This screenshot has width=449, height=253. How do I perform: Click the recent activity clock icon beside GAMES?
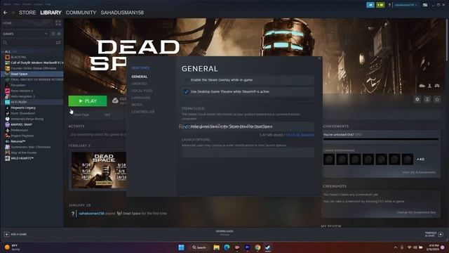(x=53, y=34)
